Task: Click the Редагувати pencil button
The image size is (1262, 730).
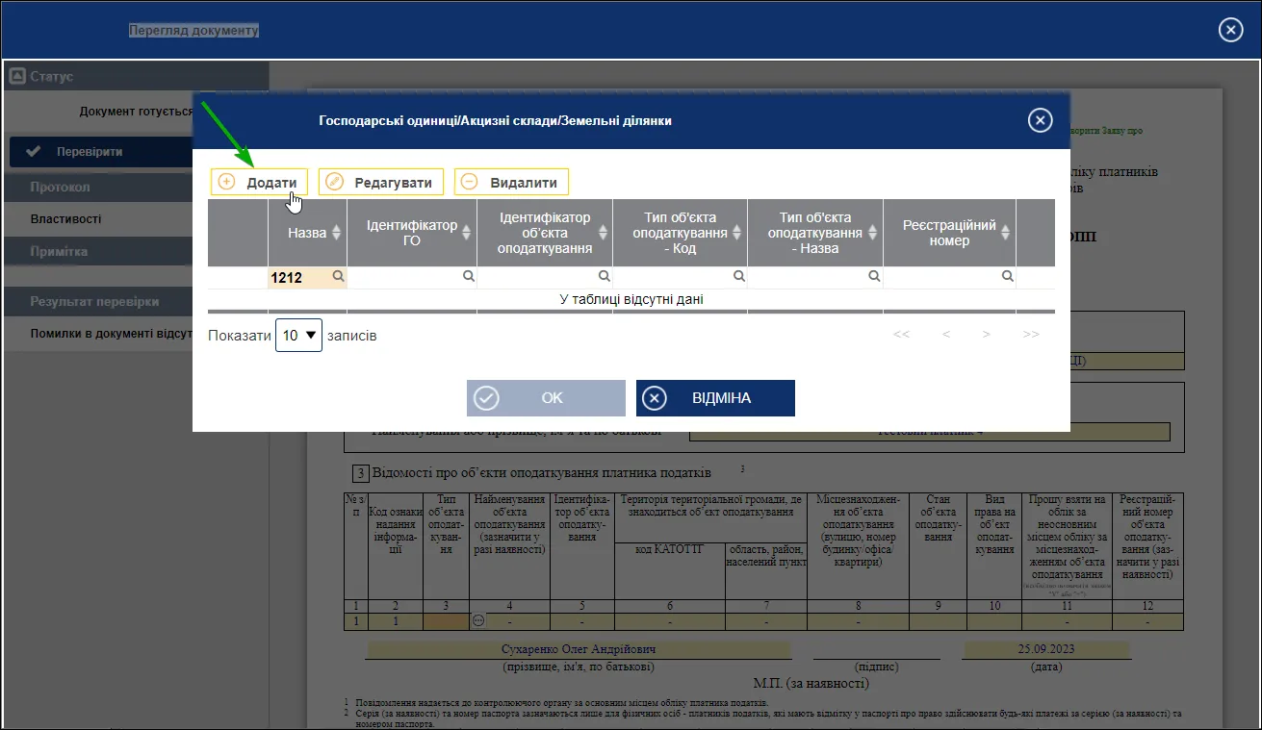Action: 381,182
